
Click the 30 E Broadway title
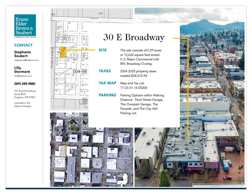(134, 37)
